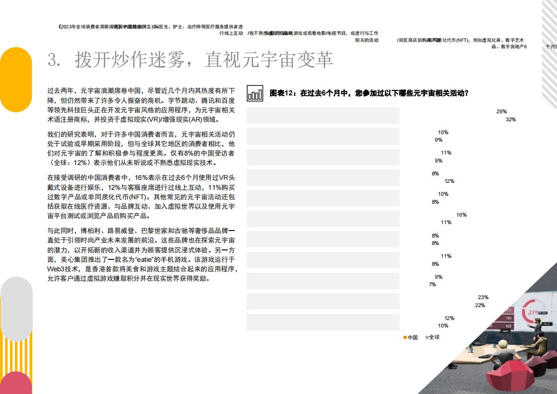The width and height of the screenshot is (557, 394).
Task: Click the 7% value in the chart
Action: tap(432, 285)
